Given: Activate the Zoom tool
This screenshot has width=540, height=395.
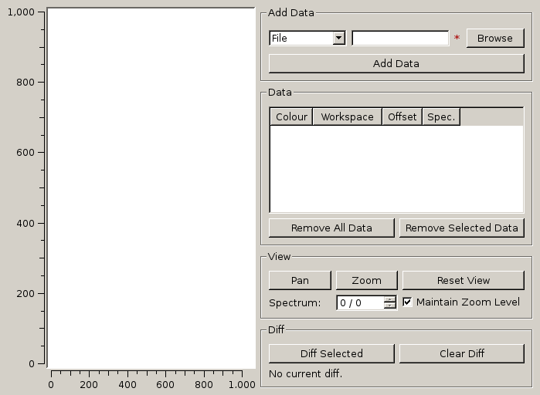Looking at the screenshot, I should click(366, 280).
